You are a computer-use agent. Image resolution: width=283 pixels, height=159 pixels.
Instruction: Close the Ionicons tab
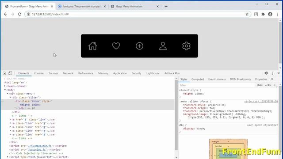coord(105,7)
